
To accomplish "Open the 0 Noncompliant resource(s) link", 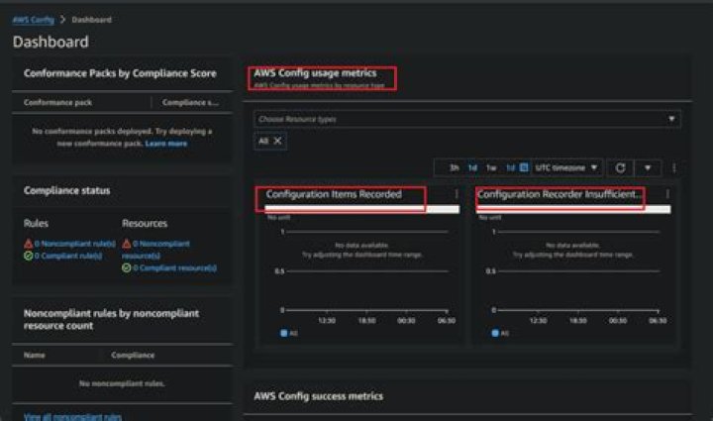I will 156,250.
